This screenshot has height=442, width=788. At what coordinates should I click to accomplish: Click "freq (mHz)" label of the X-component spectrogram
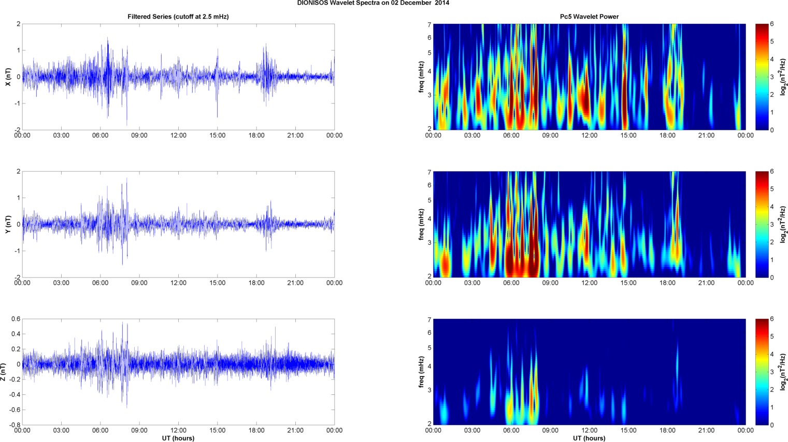click(x=422, y=77)
